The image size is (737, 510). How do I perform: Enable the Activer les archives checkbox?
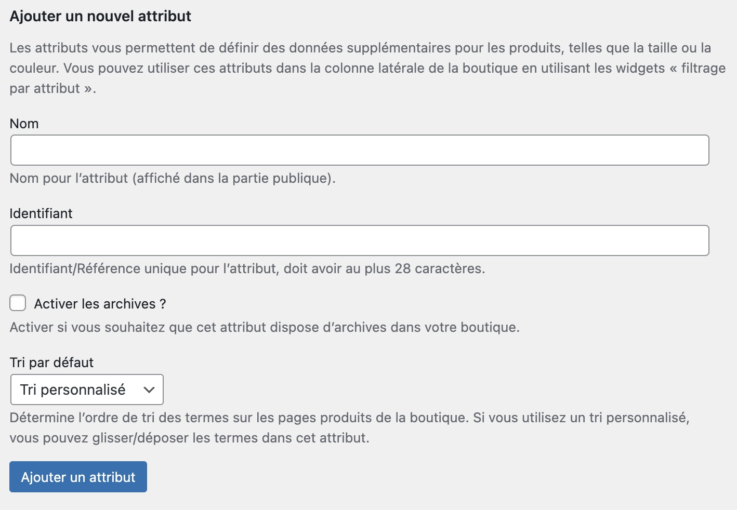coord(18,303)
